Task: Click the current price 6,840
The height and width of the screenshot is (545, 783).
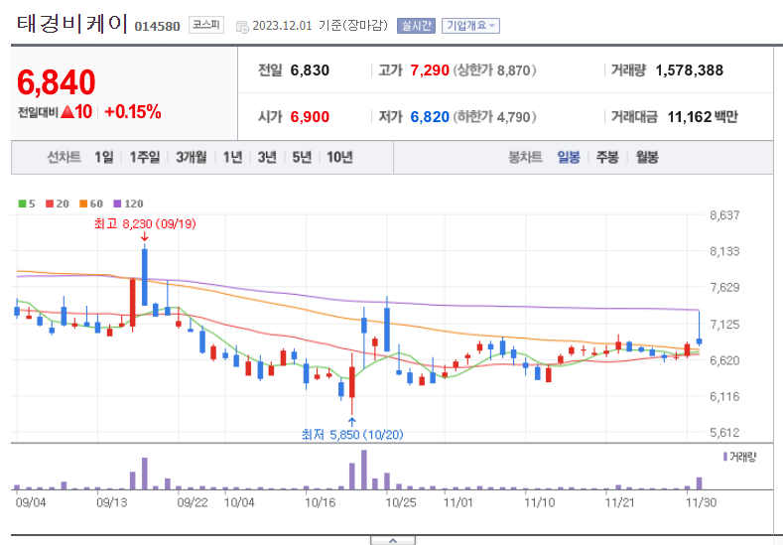Action: (x=56, y=82)
